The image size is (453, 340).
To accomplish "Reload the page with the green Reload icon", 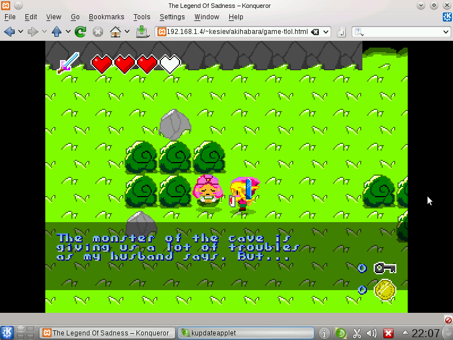I will [80, 32].
